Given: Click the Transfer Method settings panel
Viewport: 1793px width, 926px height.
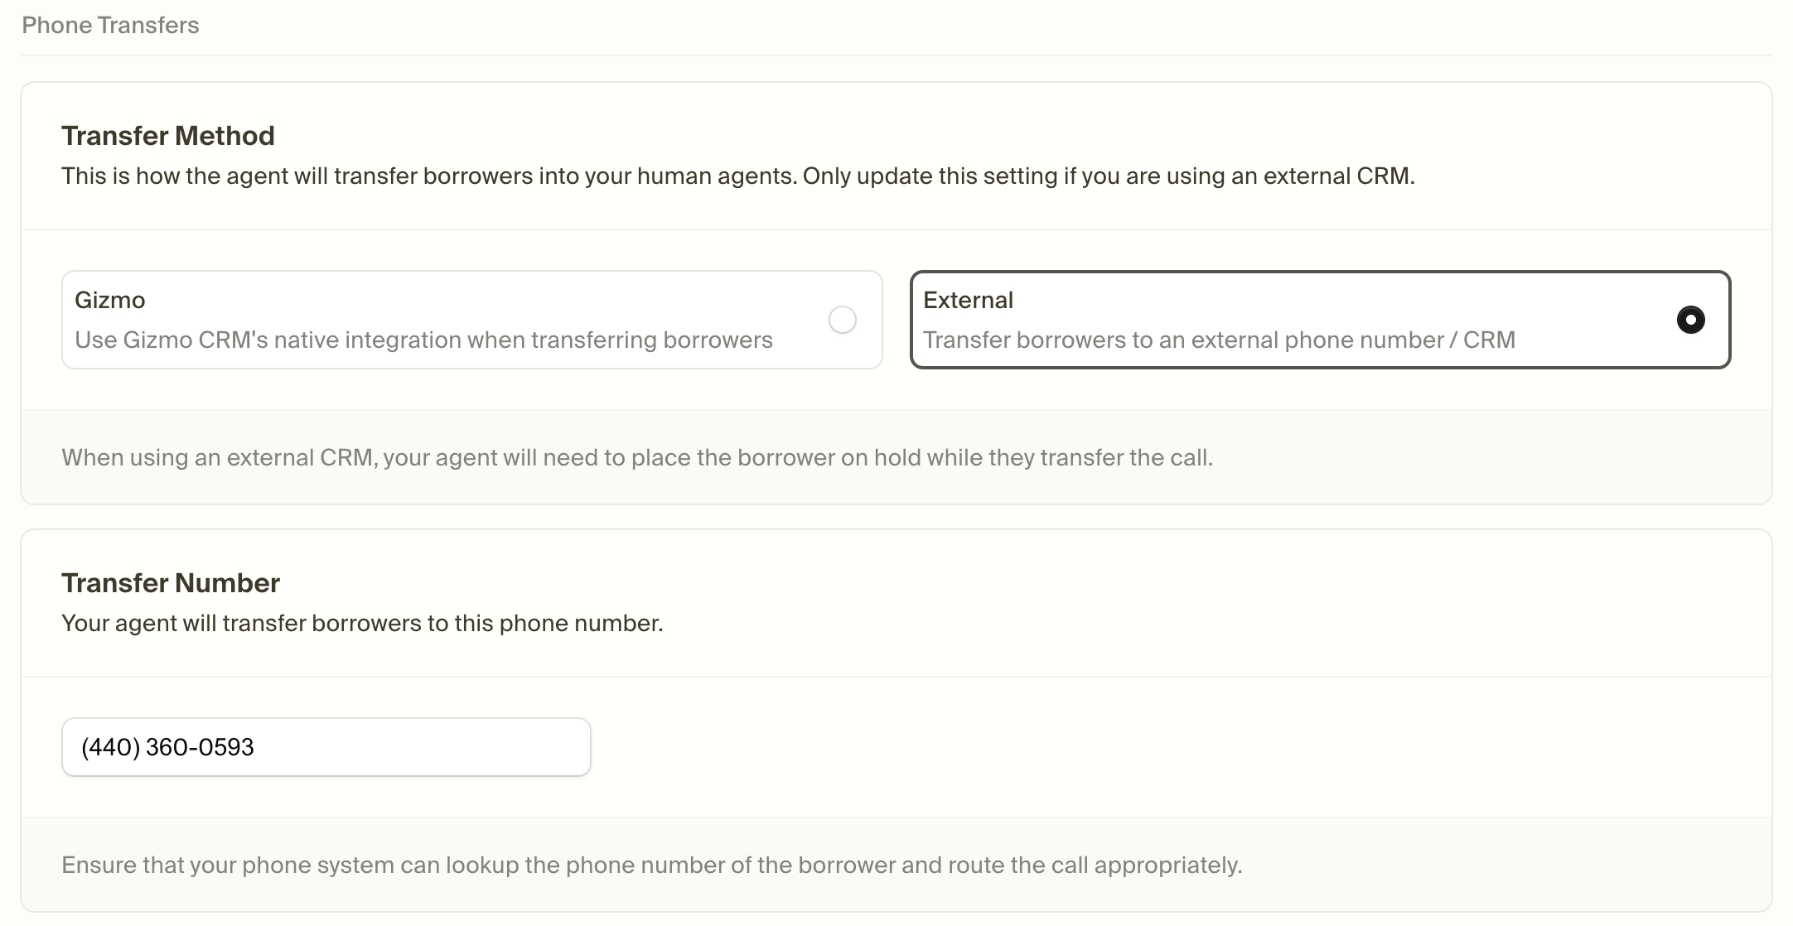Looking at the screenshot, I should (x=895, y=290).
